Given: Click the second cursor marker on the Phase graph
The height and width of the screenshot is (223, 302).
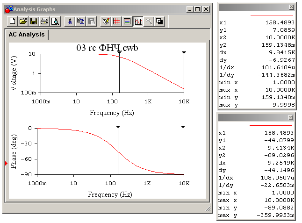Looking at the screenshot, I should [183, 127].
